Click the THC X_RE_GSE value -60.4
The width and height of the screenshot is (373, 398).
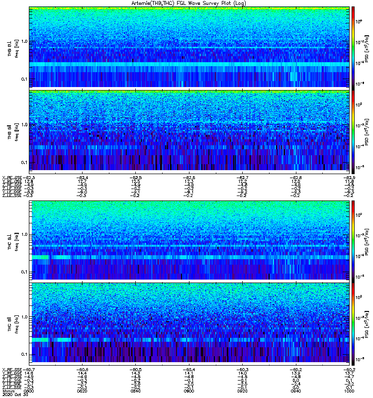click(x=189, y=370)
